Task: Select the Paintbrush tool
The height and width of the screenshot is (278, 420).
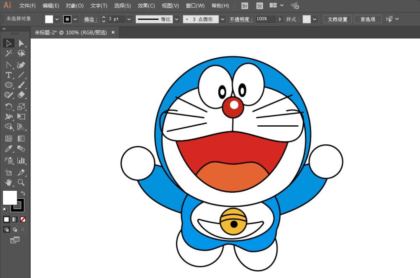Action: [x=21, y=85]
